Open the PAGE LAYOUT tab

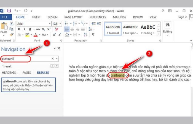(74, 17)
